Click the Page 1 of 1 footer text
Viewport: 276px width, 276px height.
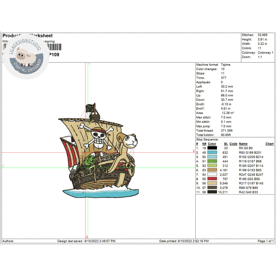coord(266,241)
